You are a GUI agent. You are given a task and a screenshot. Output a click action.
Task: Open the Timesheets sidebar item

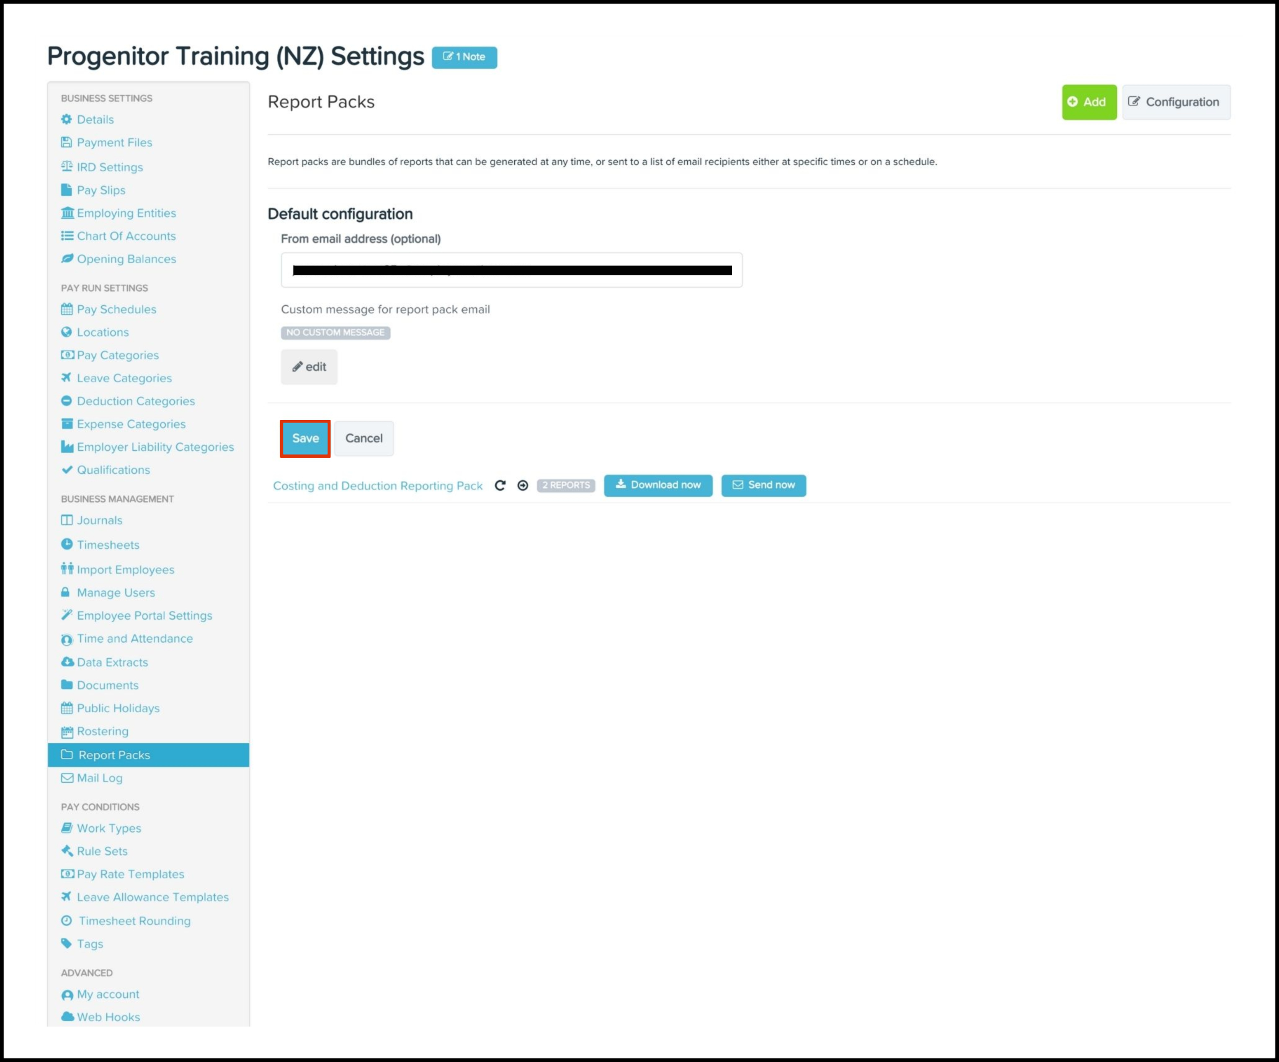tap(108, 545)
